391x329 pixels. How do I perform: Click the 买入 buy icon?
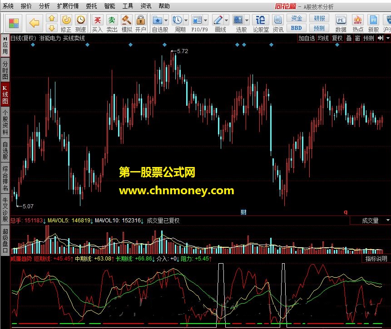point(97,24)
